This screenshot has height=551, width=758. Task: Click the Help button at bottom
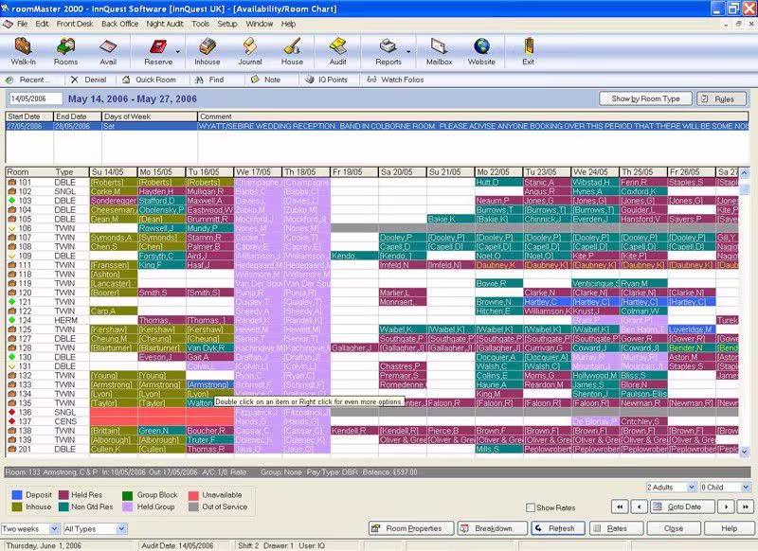729,528
